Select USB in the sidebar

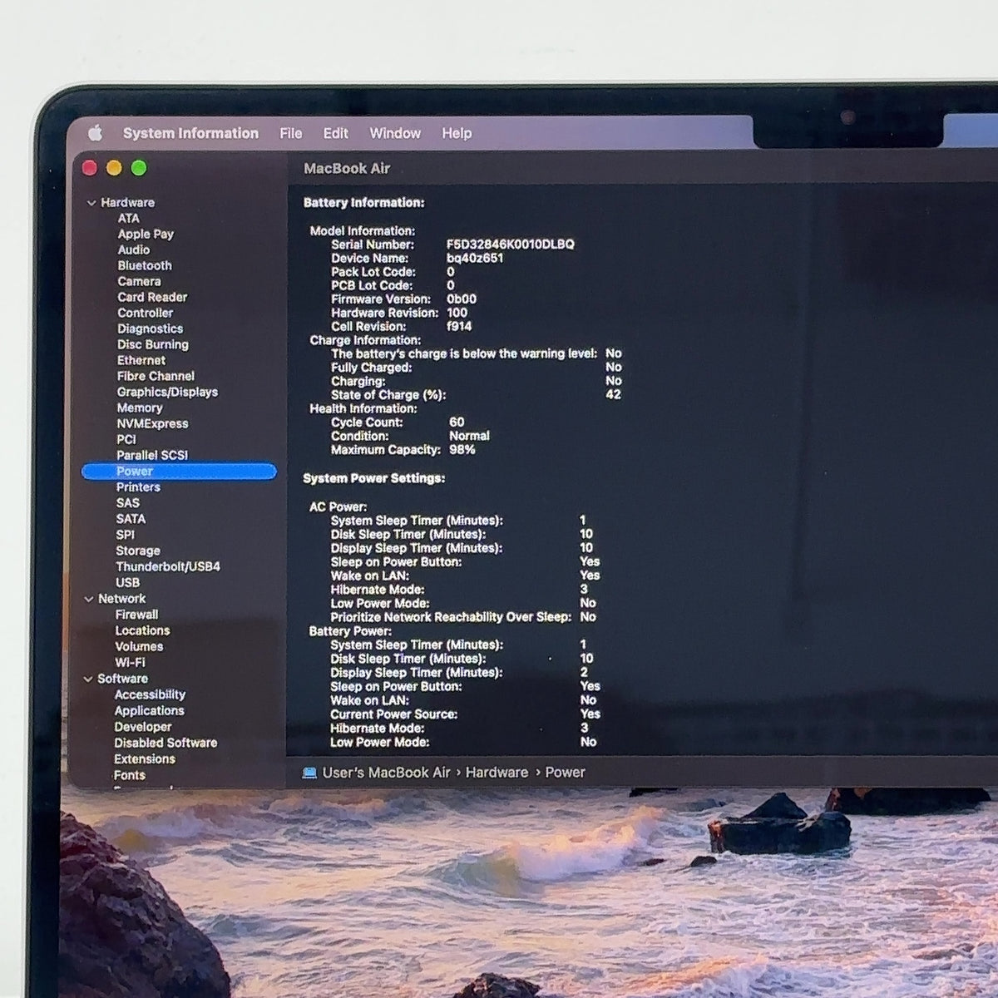pyautogui.click(x=128, y=583)
